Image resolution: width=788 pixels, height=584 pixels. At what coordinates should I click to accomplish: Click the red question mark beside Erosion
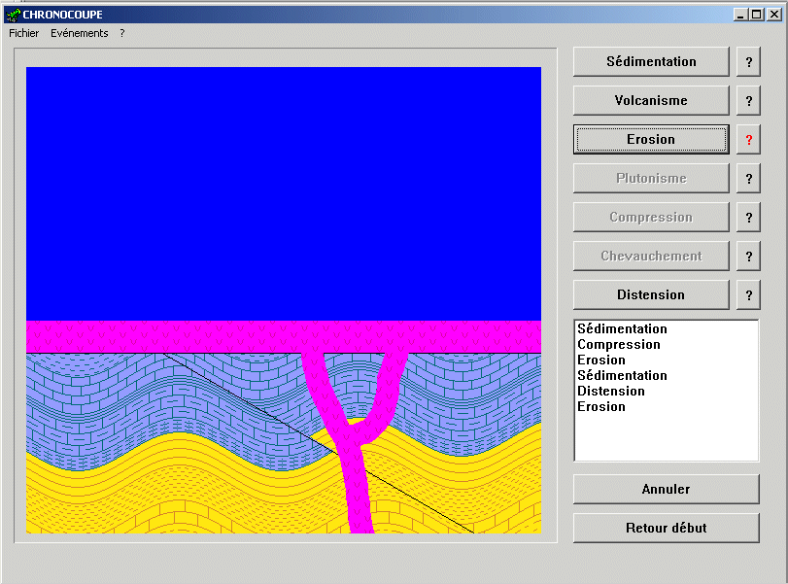point(748,140)
